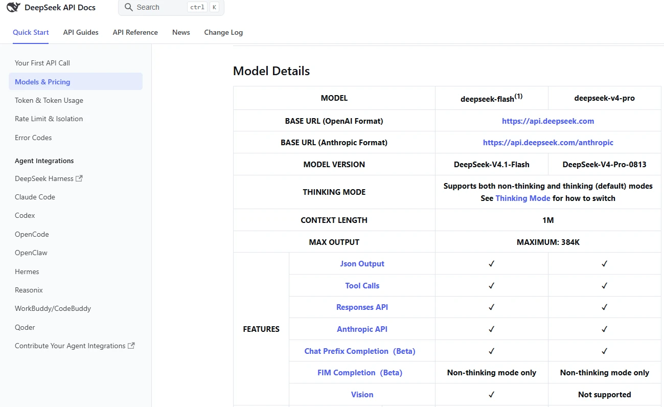Screen dimensions: 664x407
Task: Switch to the API Guides tab
Action: pyautogui.click(x=81, y=32)
